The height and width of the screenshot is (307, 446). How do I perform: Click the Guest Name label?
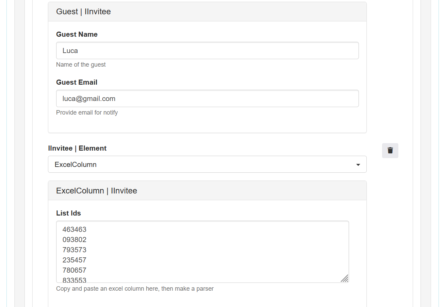pyautogui.click(x=77, y=34)
